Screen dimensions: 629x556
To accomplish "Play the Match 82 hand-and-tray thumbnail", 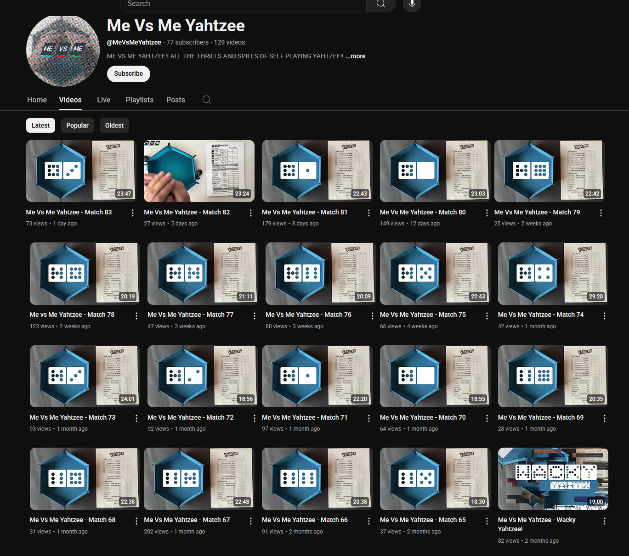I will coord(199,171).
